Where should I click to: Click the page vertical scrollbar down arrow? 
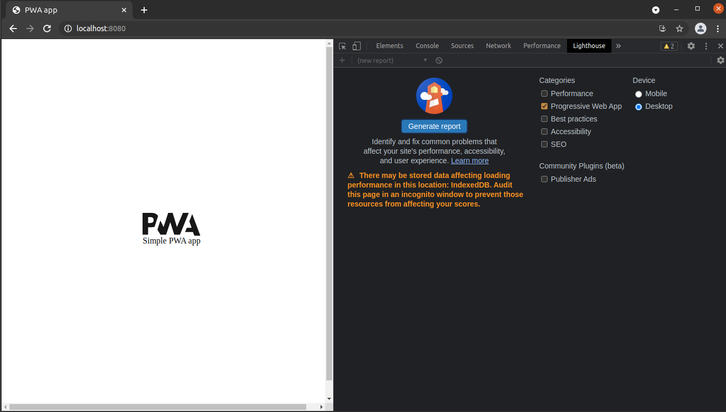(x=329, y=399)
